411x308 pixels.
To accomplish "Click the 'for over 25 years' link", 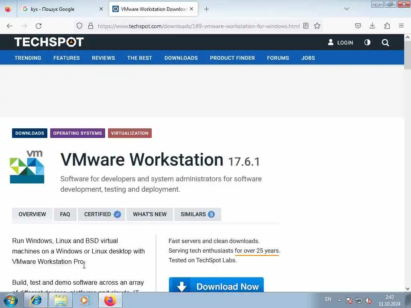I will [257, 251].
